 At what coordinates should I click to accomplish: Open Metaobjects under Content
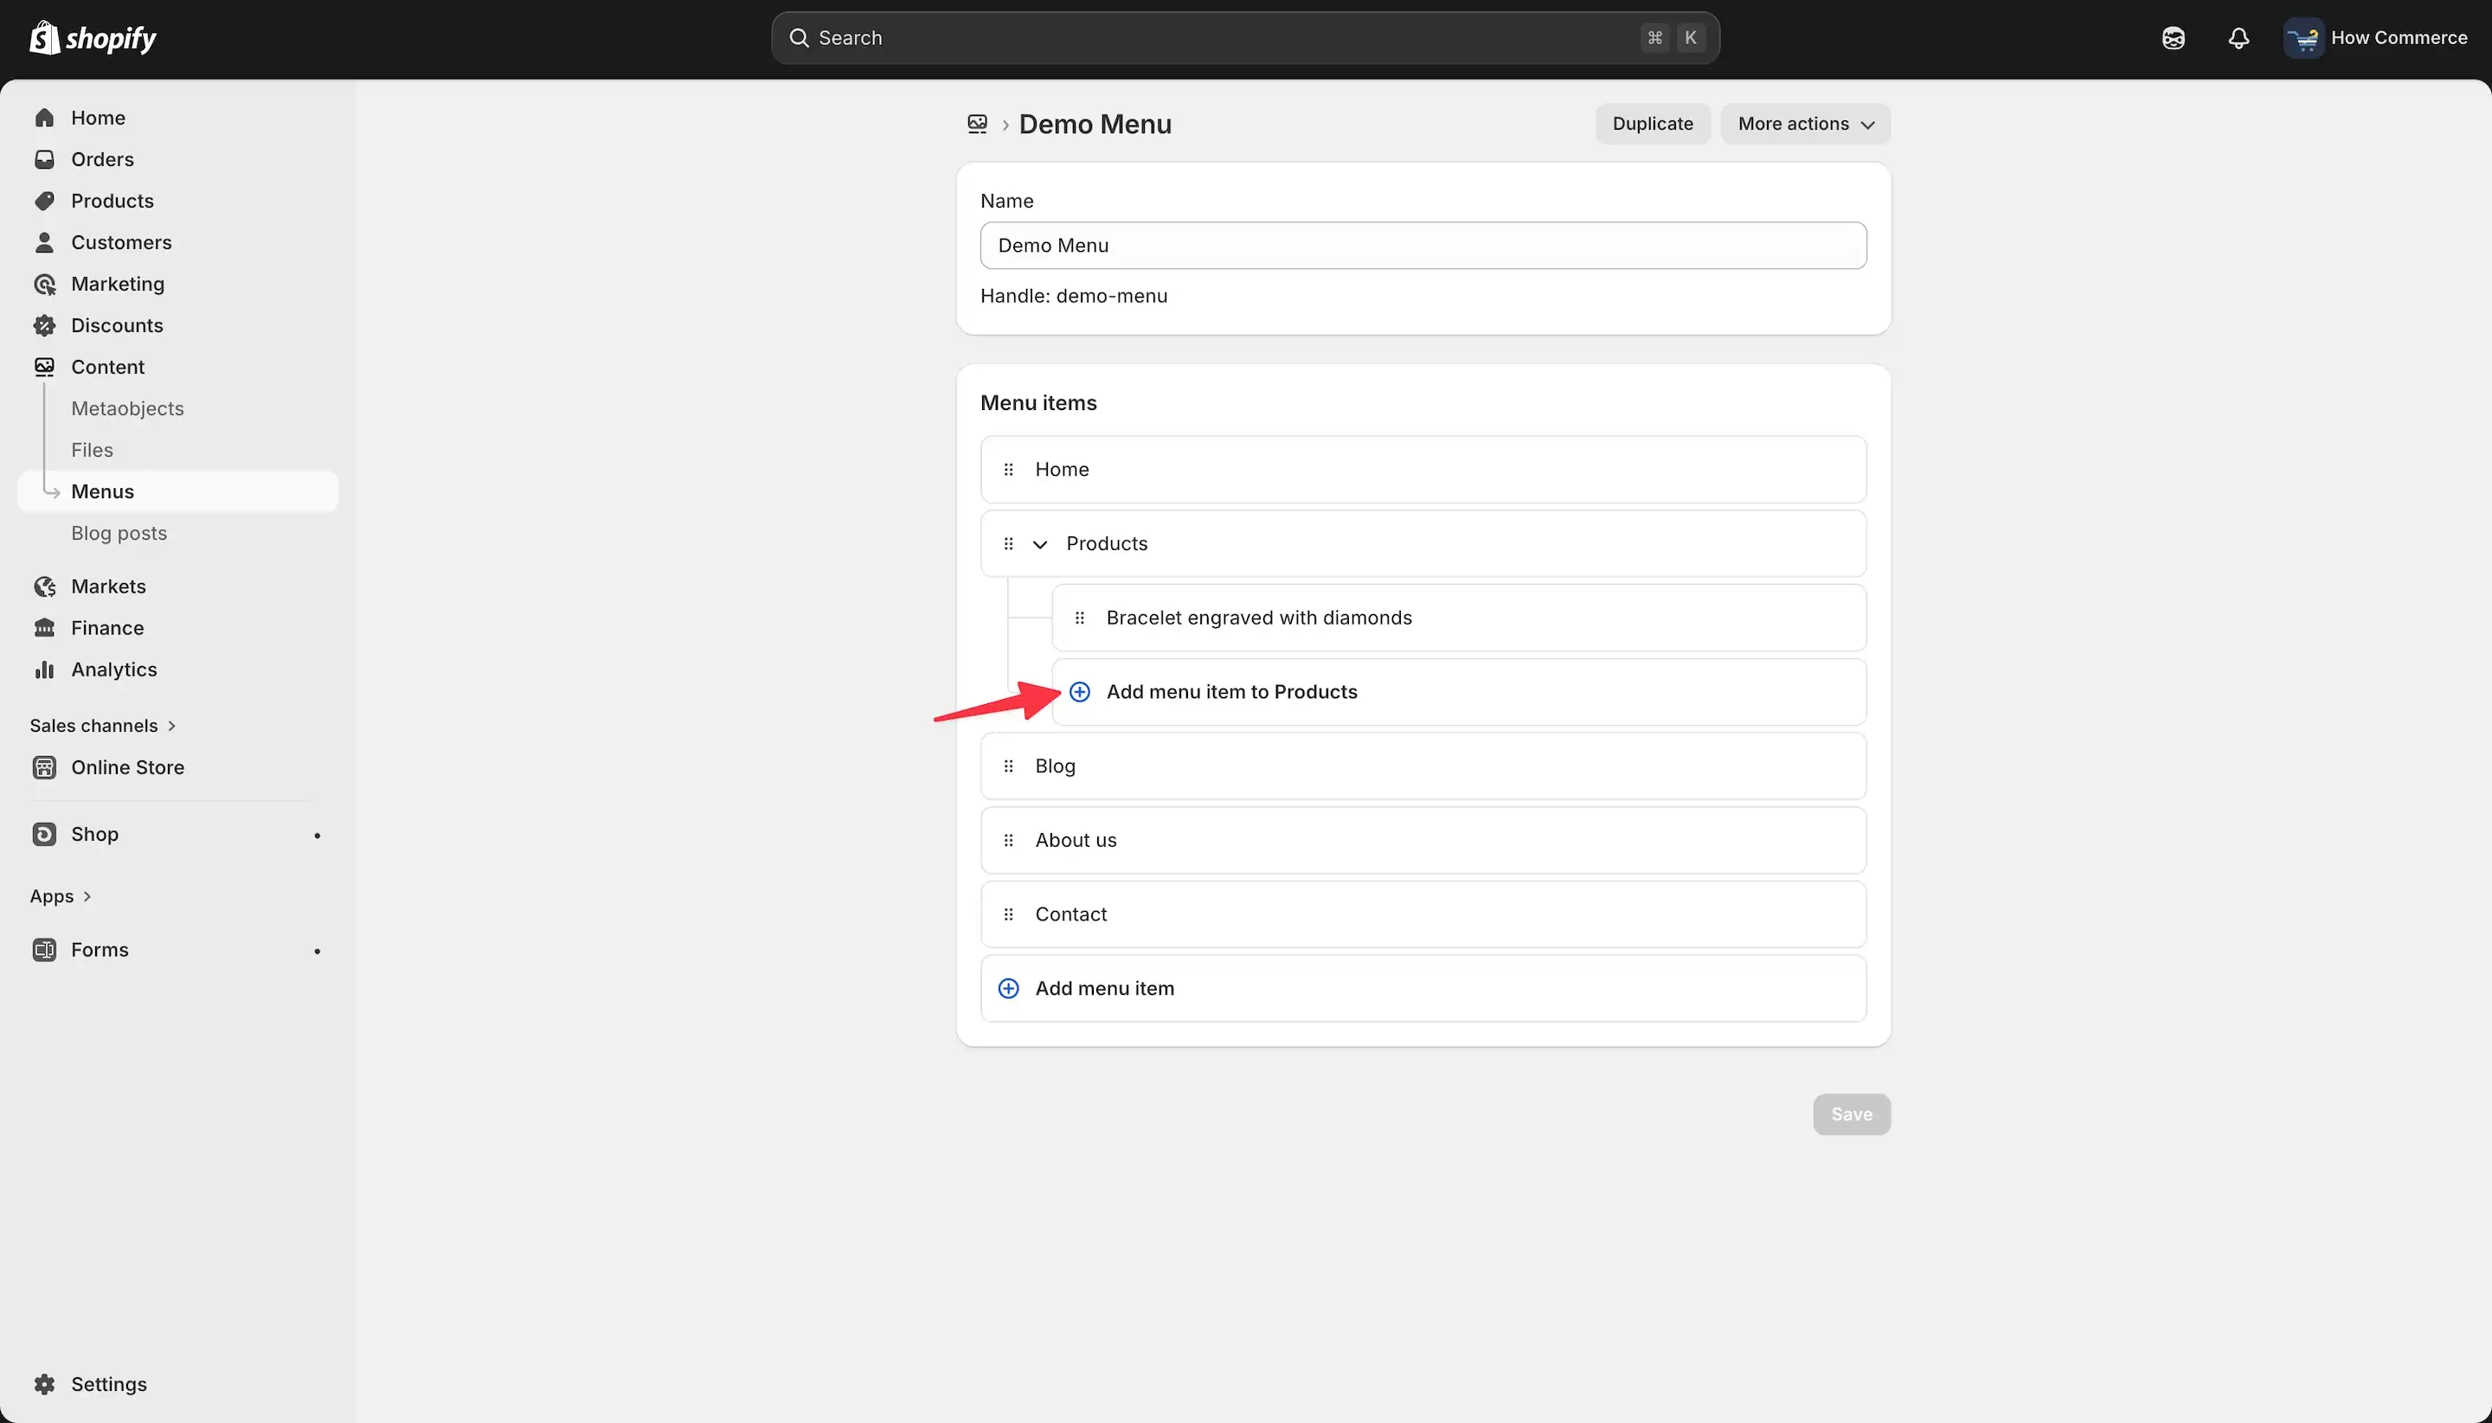pyautogui.click(x=127, y=408)
